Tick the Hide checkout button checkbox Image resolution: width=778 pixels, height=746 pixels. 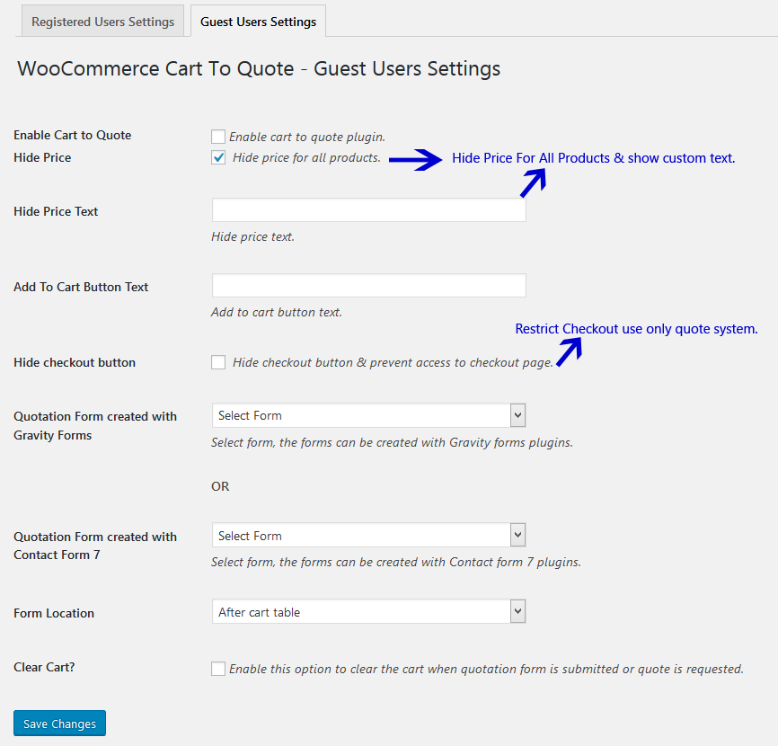point(218,362)
